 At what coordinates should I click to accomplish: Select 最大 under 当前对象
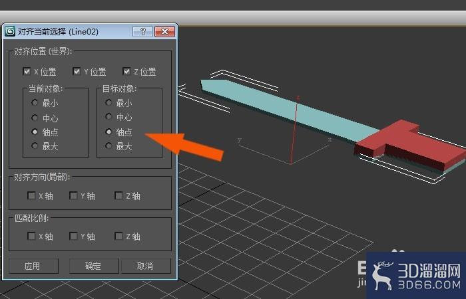point(35,146)
